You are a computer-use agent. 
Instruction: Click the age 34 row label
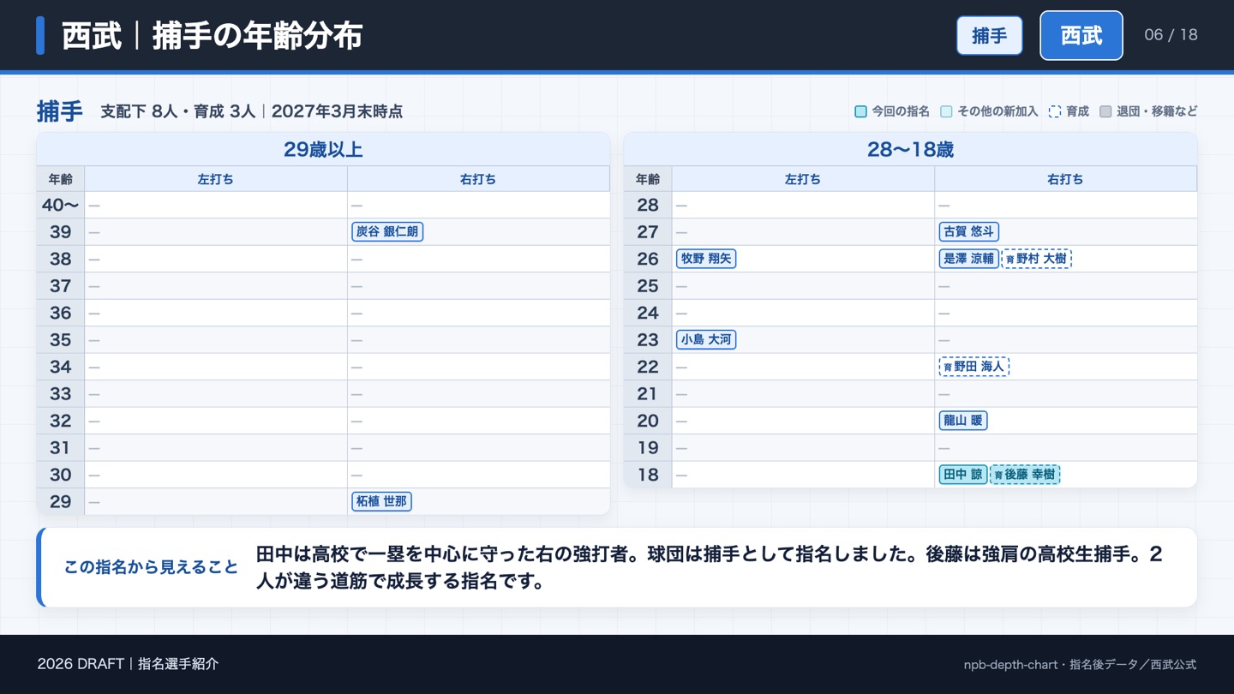coord(60,367)
